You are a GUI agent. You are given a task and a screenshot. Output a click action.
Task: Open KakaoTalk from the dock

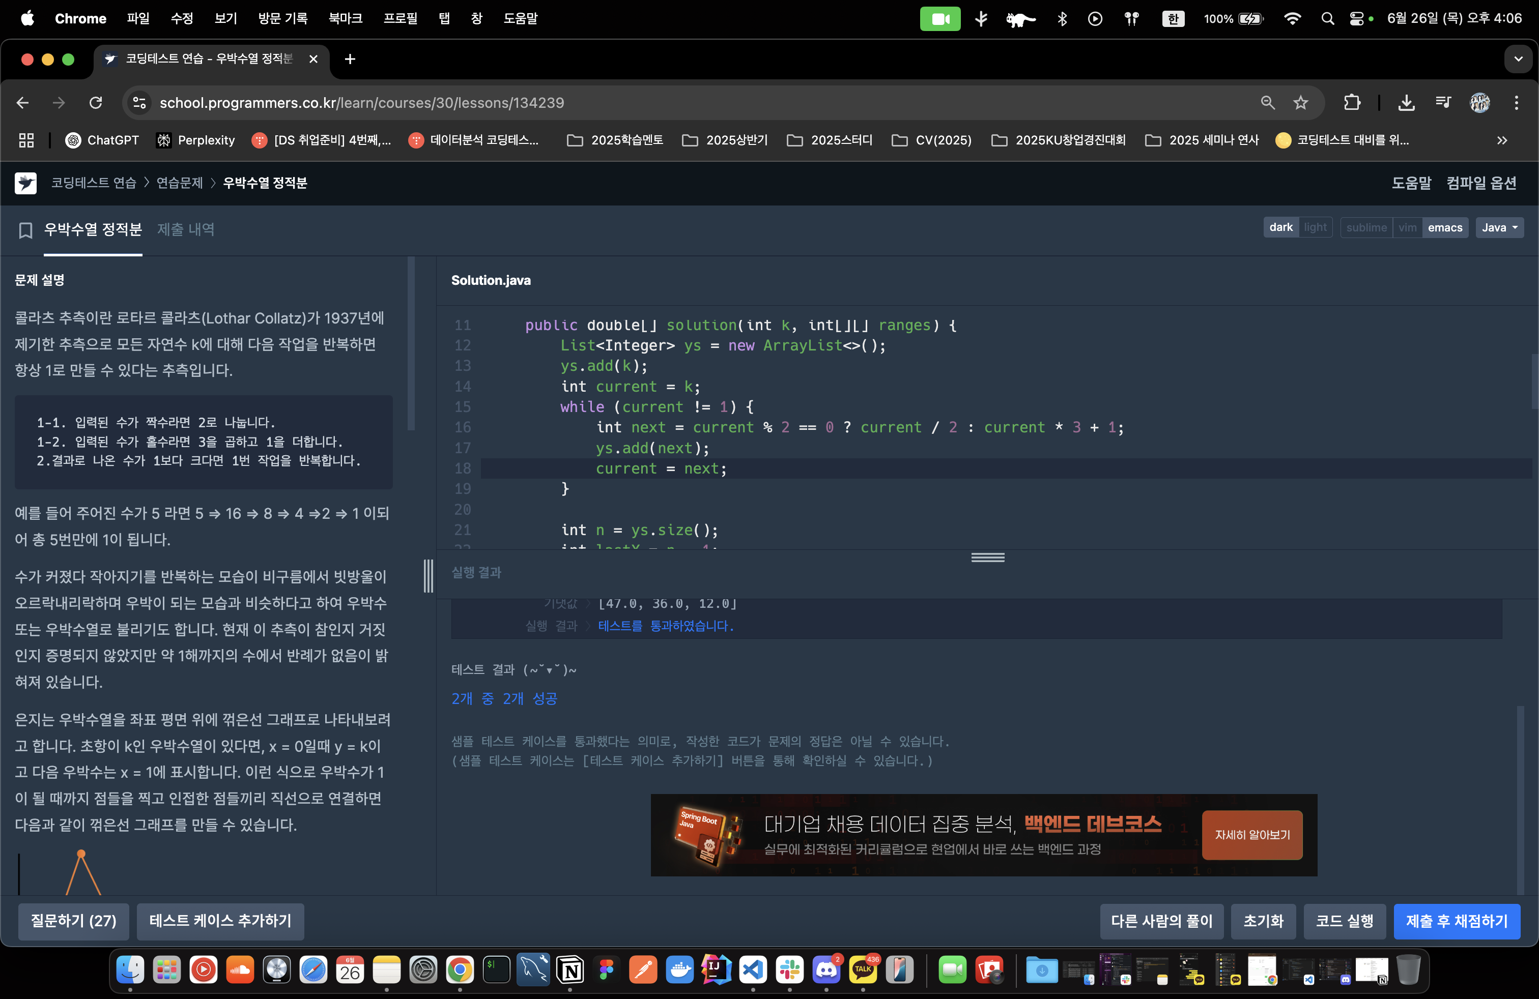tap(863, 969)
